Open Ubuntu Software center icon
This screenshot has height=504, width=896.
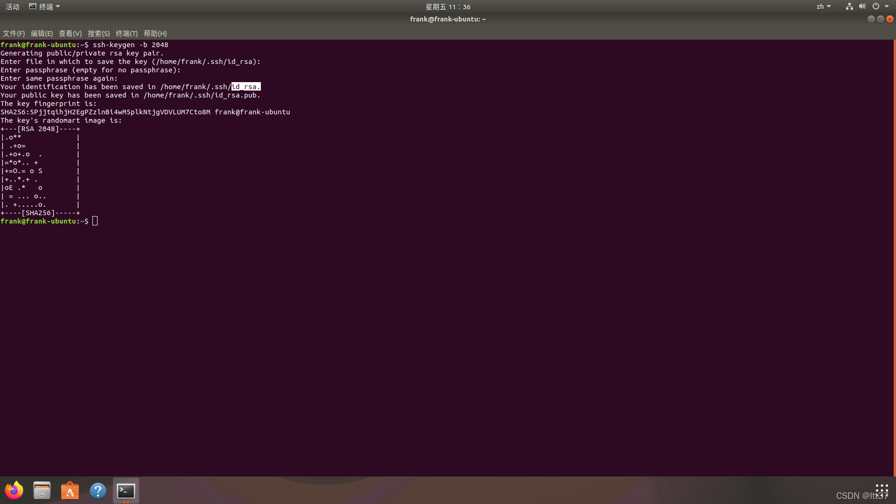click(x=70, y=490)
